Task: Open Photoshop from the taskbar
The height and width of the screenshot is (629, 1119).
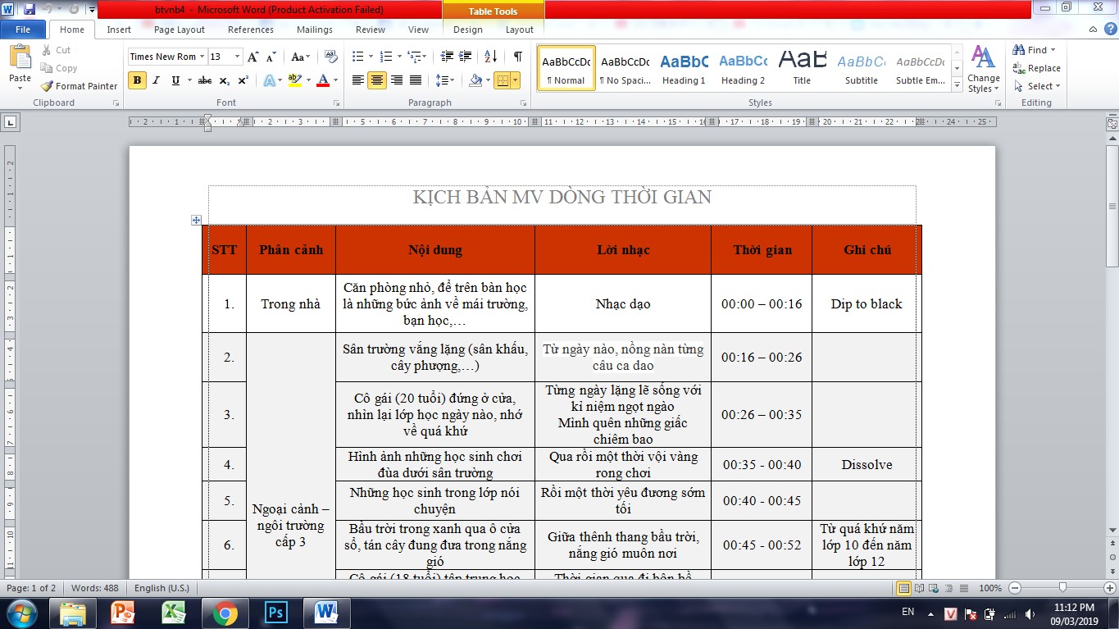Action: point(275,613)
